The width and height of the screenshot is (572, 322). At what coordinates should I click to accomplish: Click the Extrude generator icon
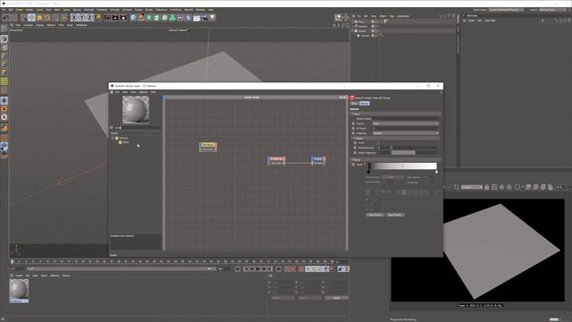(157, 18)
